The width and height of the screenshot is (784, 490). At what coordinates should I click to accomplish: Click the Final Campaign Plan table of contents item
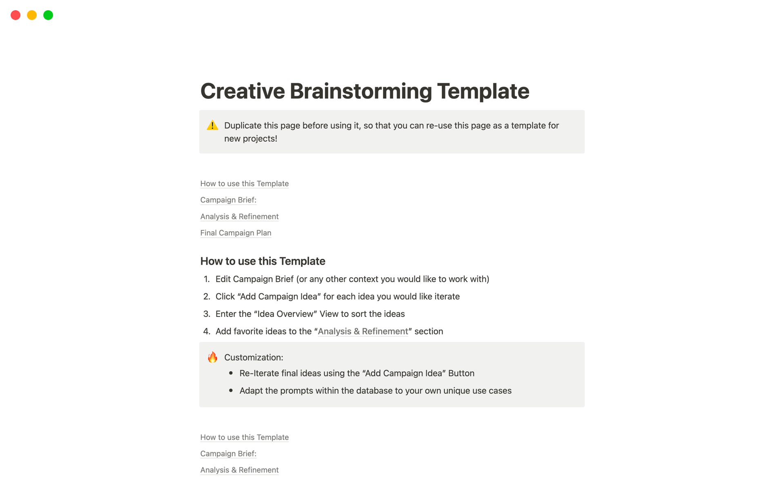[236, 233]
